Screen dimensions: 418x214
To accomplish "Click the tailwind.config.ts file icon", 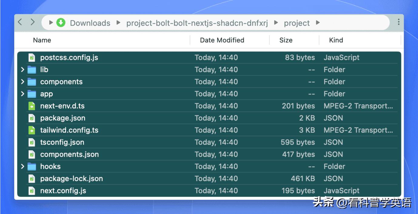I will point(32,130).
